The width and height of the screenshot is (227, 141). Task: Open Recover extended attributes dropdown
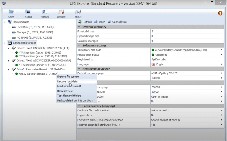(222, 125)
